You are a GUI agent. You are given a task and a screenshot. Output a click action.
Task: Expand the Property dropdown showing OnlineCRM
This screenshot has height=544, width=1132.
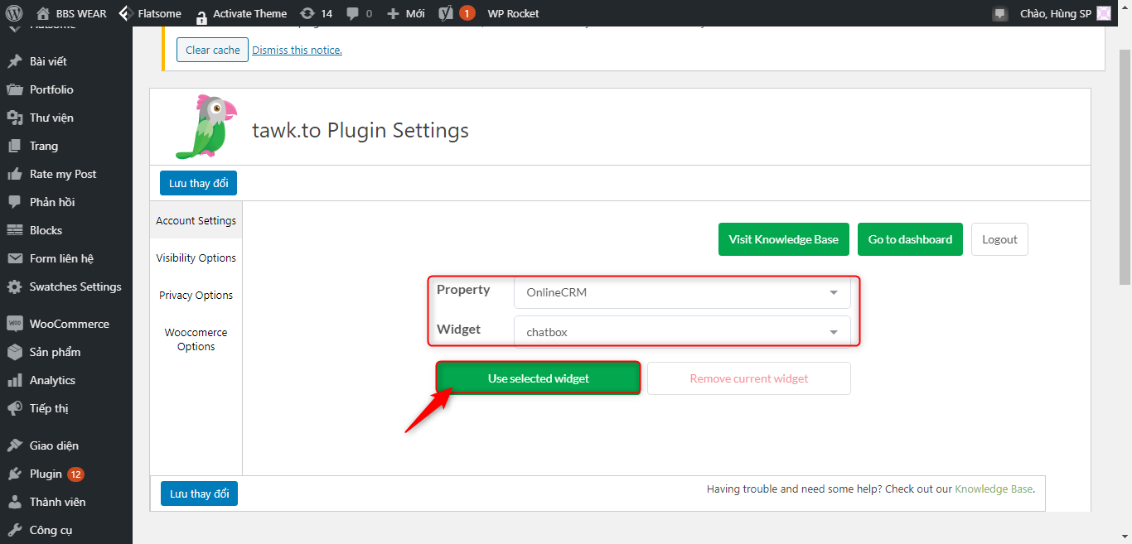click(x=682, y=292)
